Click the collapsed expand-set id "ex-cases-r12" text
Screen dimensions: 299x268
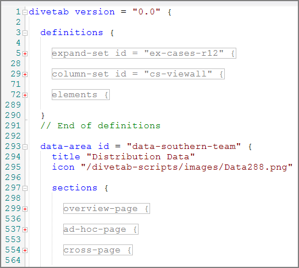pyautogui.click(x=144, y=53)
